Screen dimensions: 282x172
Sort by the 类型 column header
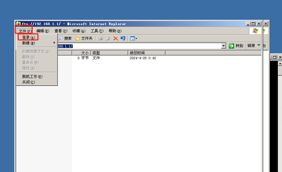pos(109,53)
